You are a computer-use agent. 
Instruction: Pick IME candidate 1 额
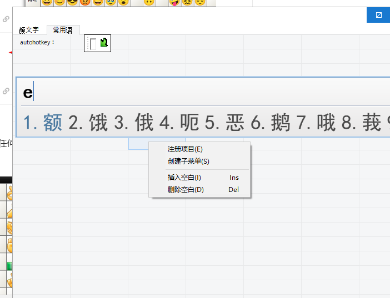pyautogui.click(x=43, y=123)
